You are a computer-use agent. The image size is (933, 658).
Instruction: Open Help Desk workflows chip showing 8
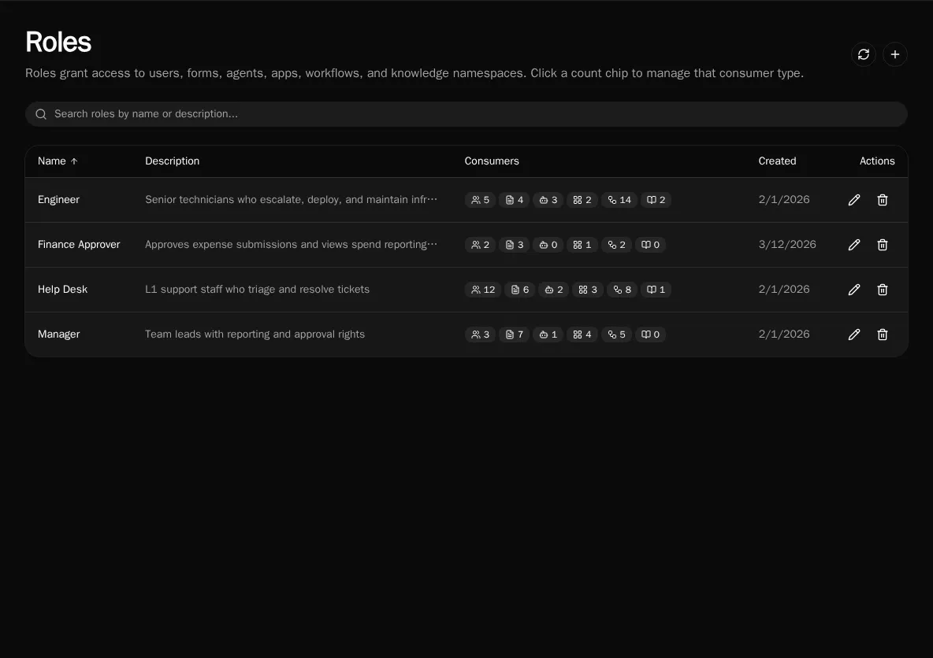click(x=622, y=290)
